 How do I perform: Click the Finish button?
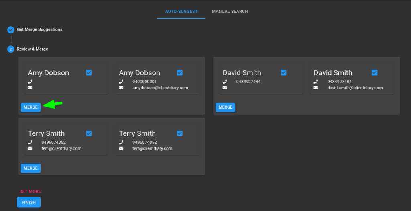coord(29,202)
